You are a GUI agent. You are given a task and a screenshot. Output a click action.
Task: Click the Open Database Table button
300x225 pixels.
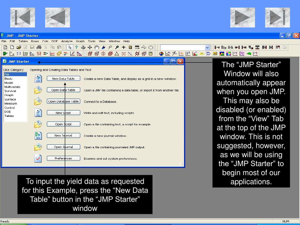click(63, 101)
